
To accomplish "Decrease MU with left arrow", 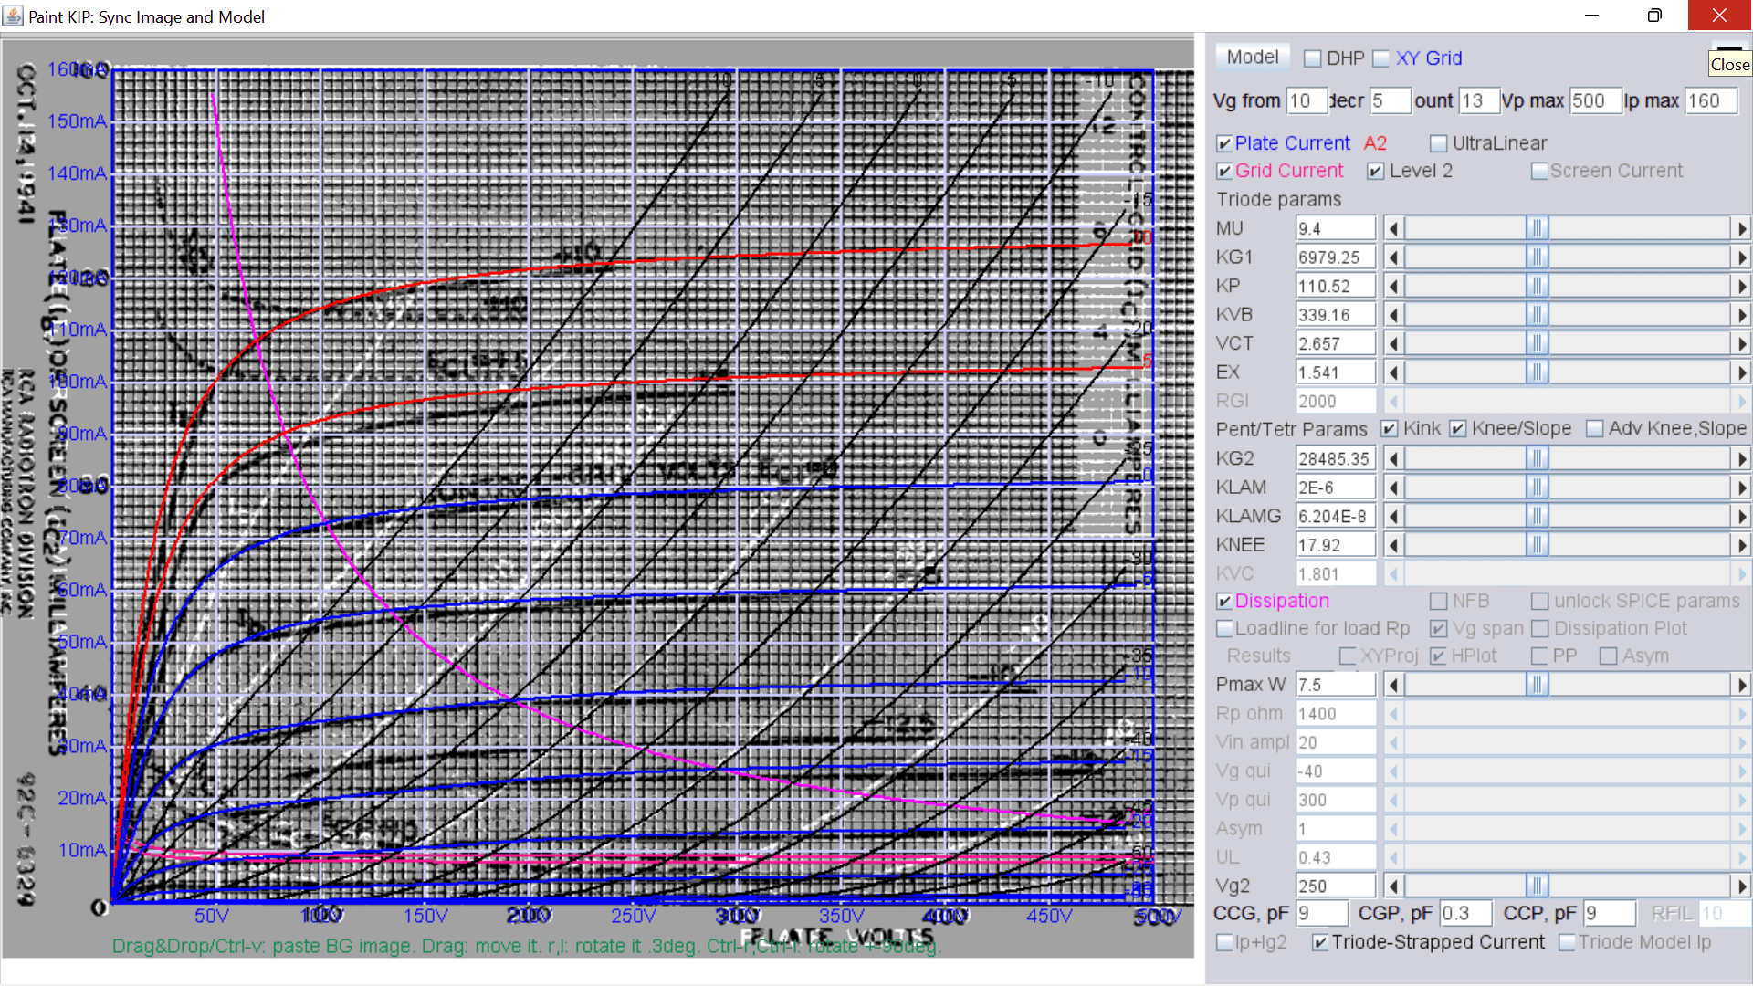I will [1393, 228].
